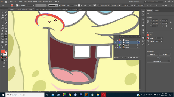The image size is (174, 97).
Task: Expand Layer 3 contents
Action: pyautogui.click(x=121, y=45)
